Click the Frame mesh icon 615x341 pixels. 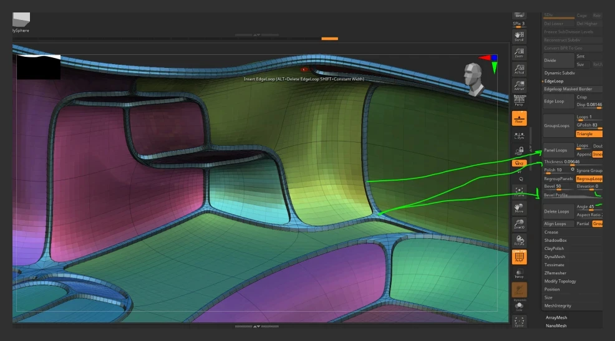click(x=519, y=191)
